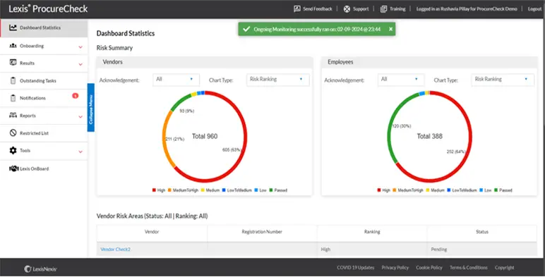This screenshot has width=545, height=277.
Task: Open the red notifications count badge
Action: 75,96
